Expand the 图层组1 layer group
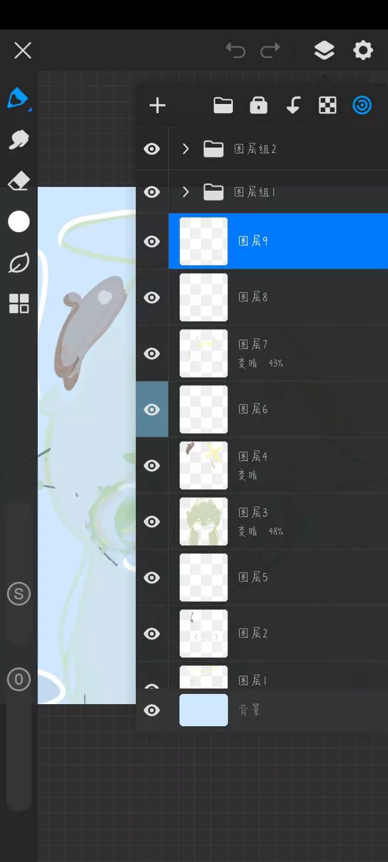Screen dimensions: 388x862 coord(186,192)
